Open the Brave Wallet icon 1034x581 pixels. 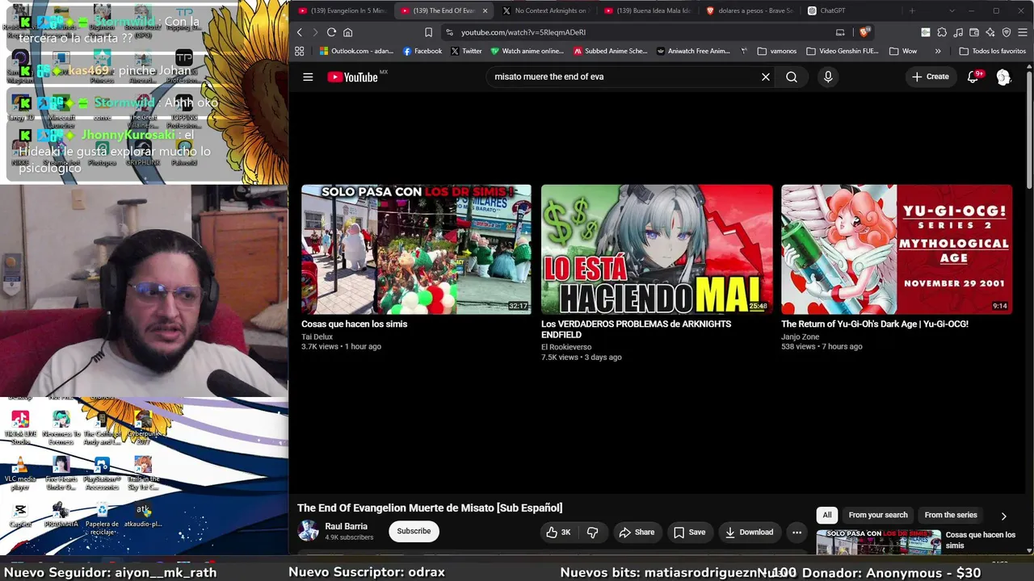pyautogui.click(x=974, y=32)
